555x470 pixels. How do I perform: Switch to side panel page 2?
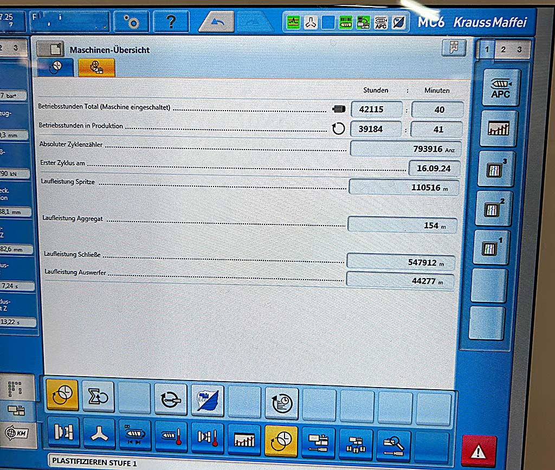point(503,49)
